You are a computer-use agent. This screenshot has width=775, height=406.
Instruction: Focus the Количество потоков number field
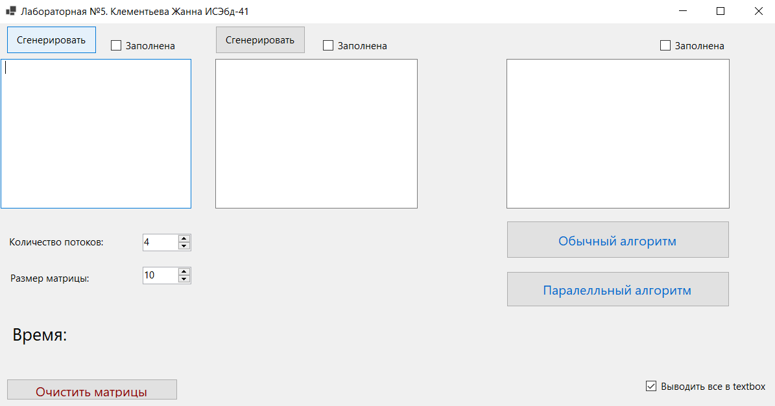160,242
